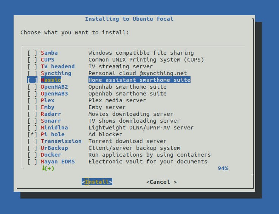Select the Mayan EDMS entry name
The height and width of the screenshot is (214, 279).
pyautogui.click(x=58, y=162)
